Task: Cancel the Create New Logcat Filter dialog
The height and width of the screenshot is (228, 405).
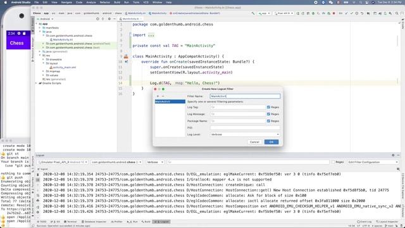Action: tap(254, 142)
